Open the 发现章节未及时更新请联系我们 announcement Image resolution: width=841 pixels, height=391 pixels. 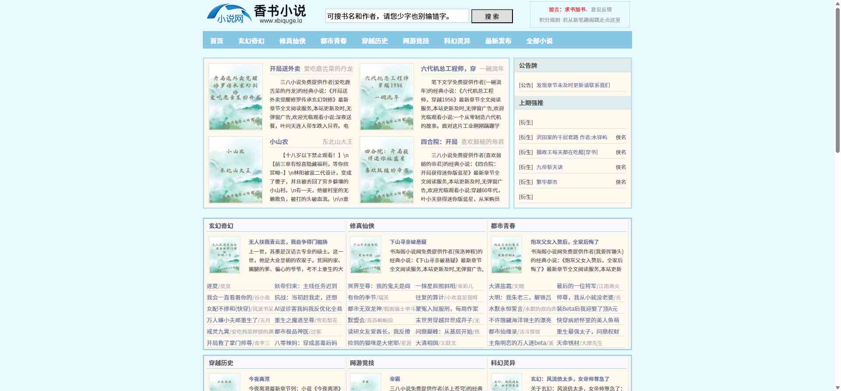(573, 85)
